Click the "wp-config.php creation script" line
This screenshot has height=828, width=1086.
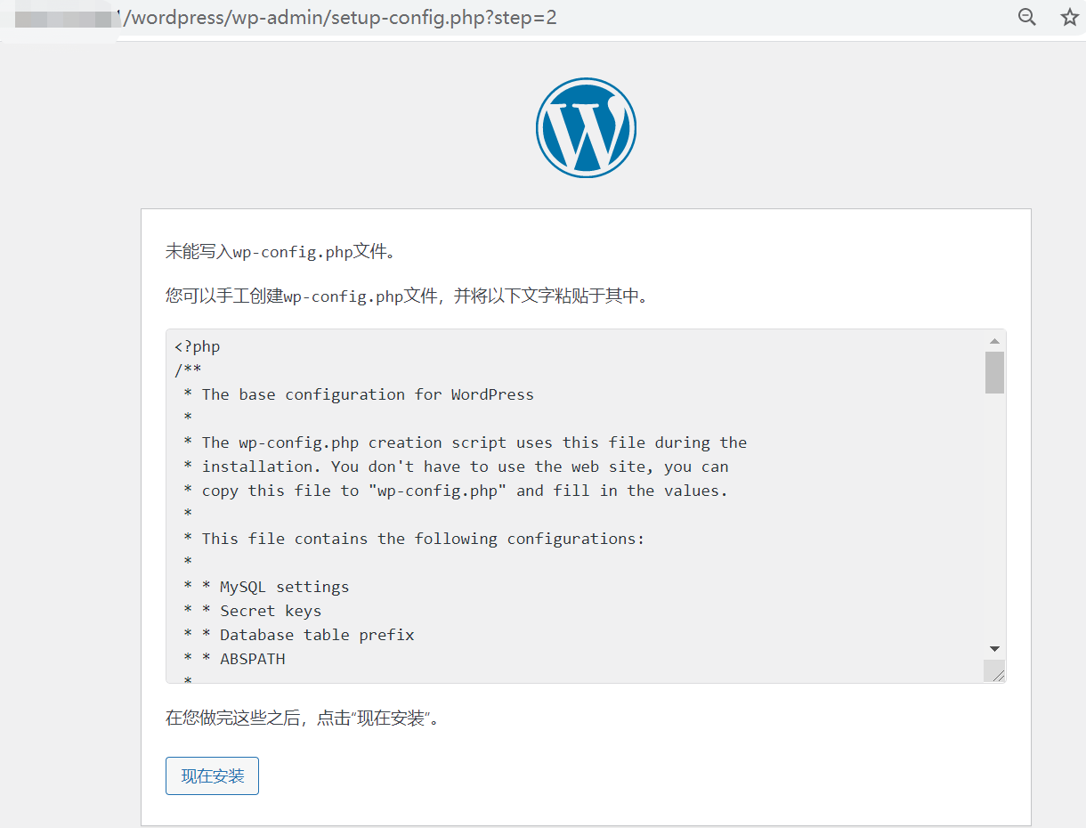coord(465,442)
